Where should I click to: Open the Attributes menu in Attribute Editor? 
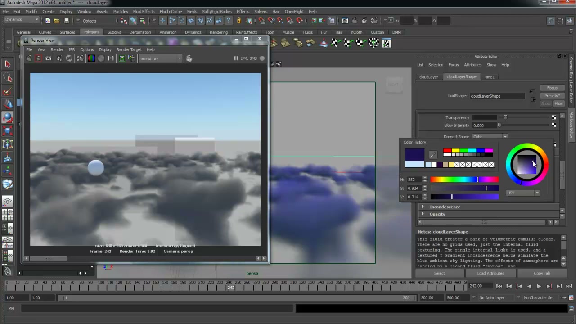point(472,65)
